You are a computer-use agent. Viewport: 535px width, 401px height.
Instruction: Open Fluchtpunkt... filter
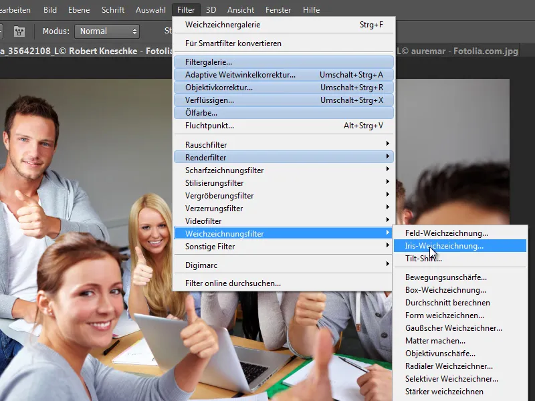284,126
